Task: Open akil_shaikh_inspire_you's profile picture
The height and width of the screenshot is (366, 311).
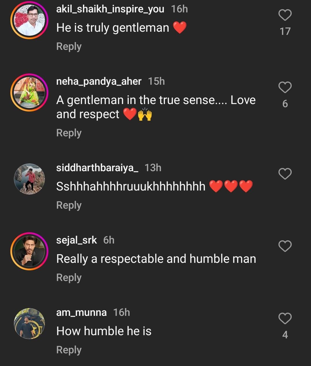Action: [x=29, y=20]
